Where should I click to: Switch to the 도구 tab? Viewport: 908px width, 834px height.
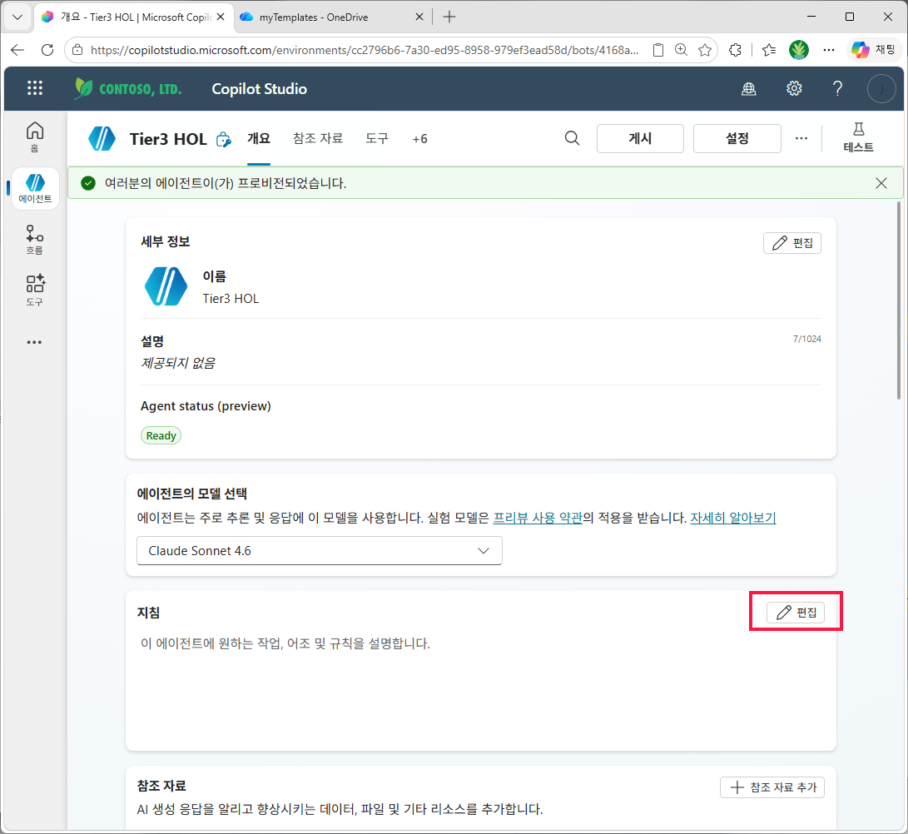[377, 138]
